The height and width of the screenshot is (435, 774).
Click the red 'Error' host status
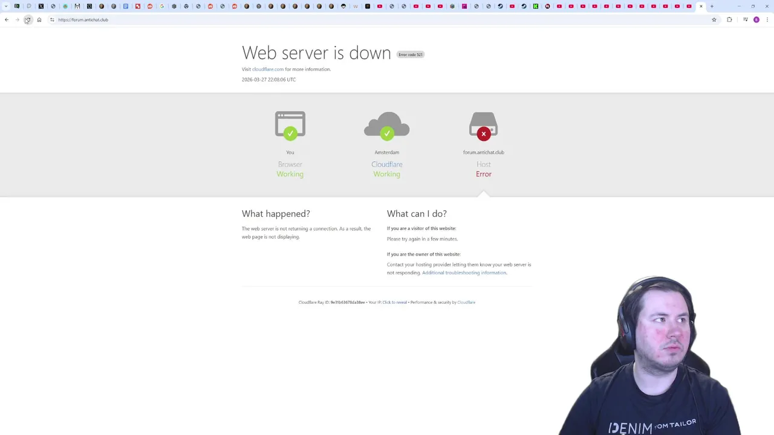coord(484,174)
